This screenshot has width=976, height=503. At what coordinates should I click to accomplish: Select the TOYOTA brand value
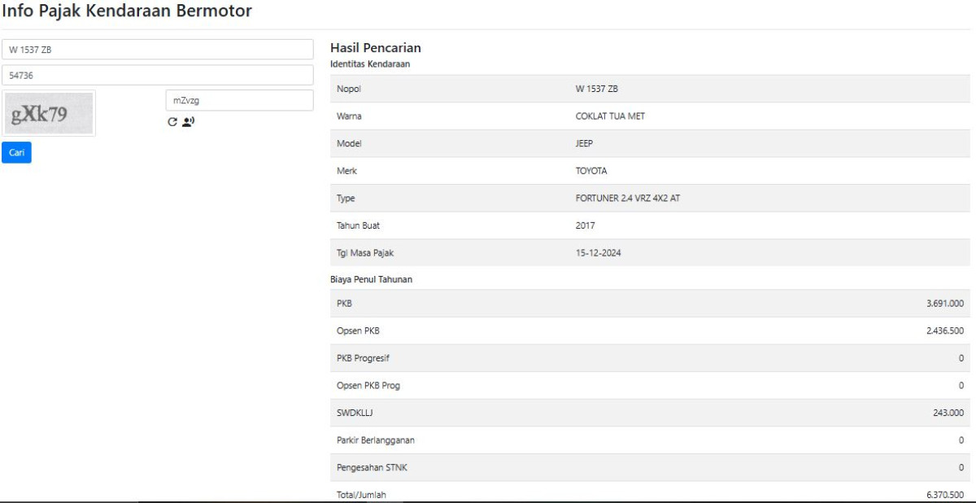click(591, 171)
